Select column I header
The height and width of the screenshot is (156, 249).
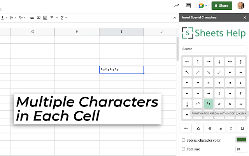pos(121,32)
